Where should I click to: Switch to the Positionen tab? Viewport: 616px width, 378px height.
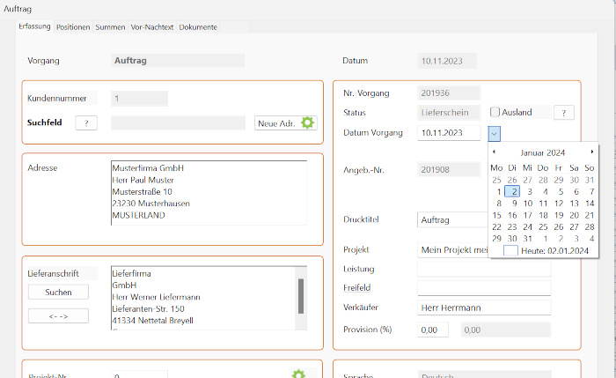click(x=73, y=27)
